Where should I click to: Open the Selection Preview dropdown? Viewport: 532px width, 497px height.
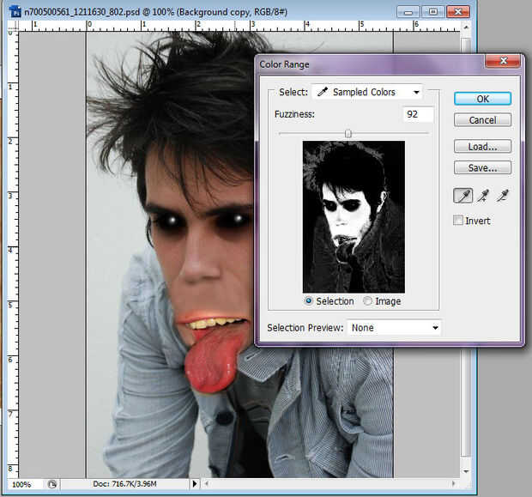pyautogui.click(x=394, y=328)
